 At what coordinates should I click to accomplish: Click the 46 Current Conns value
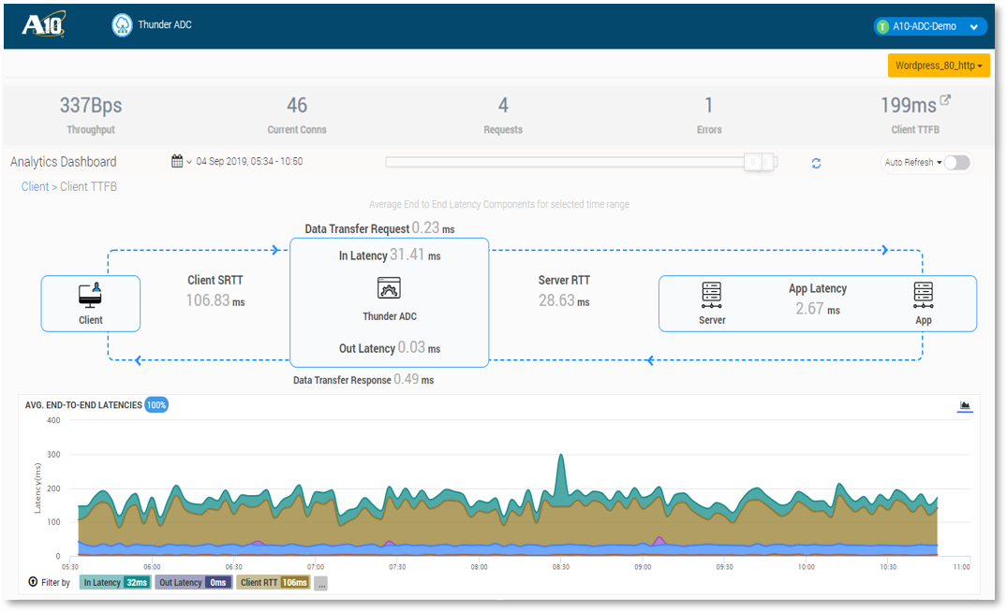(x=297, y=105)
